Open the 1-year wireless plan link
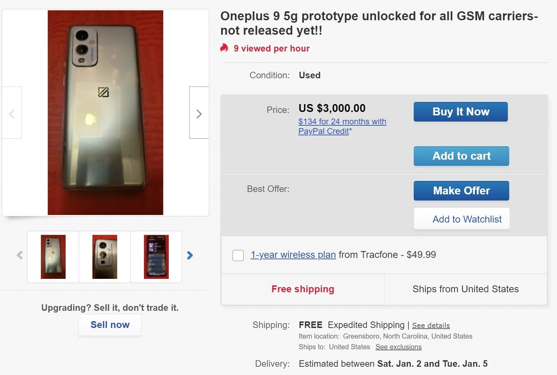Viewport: 557px width, 375px height. pos(293,255)
